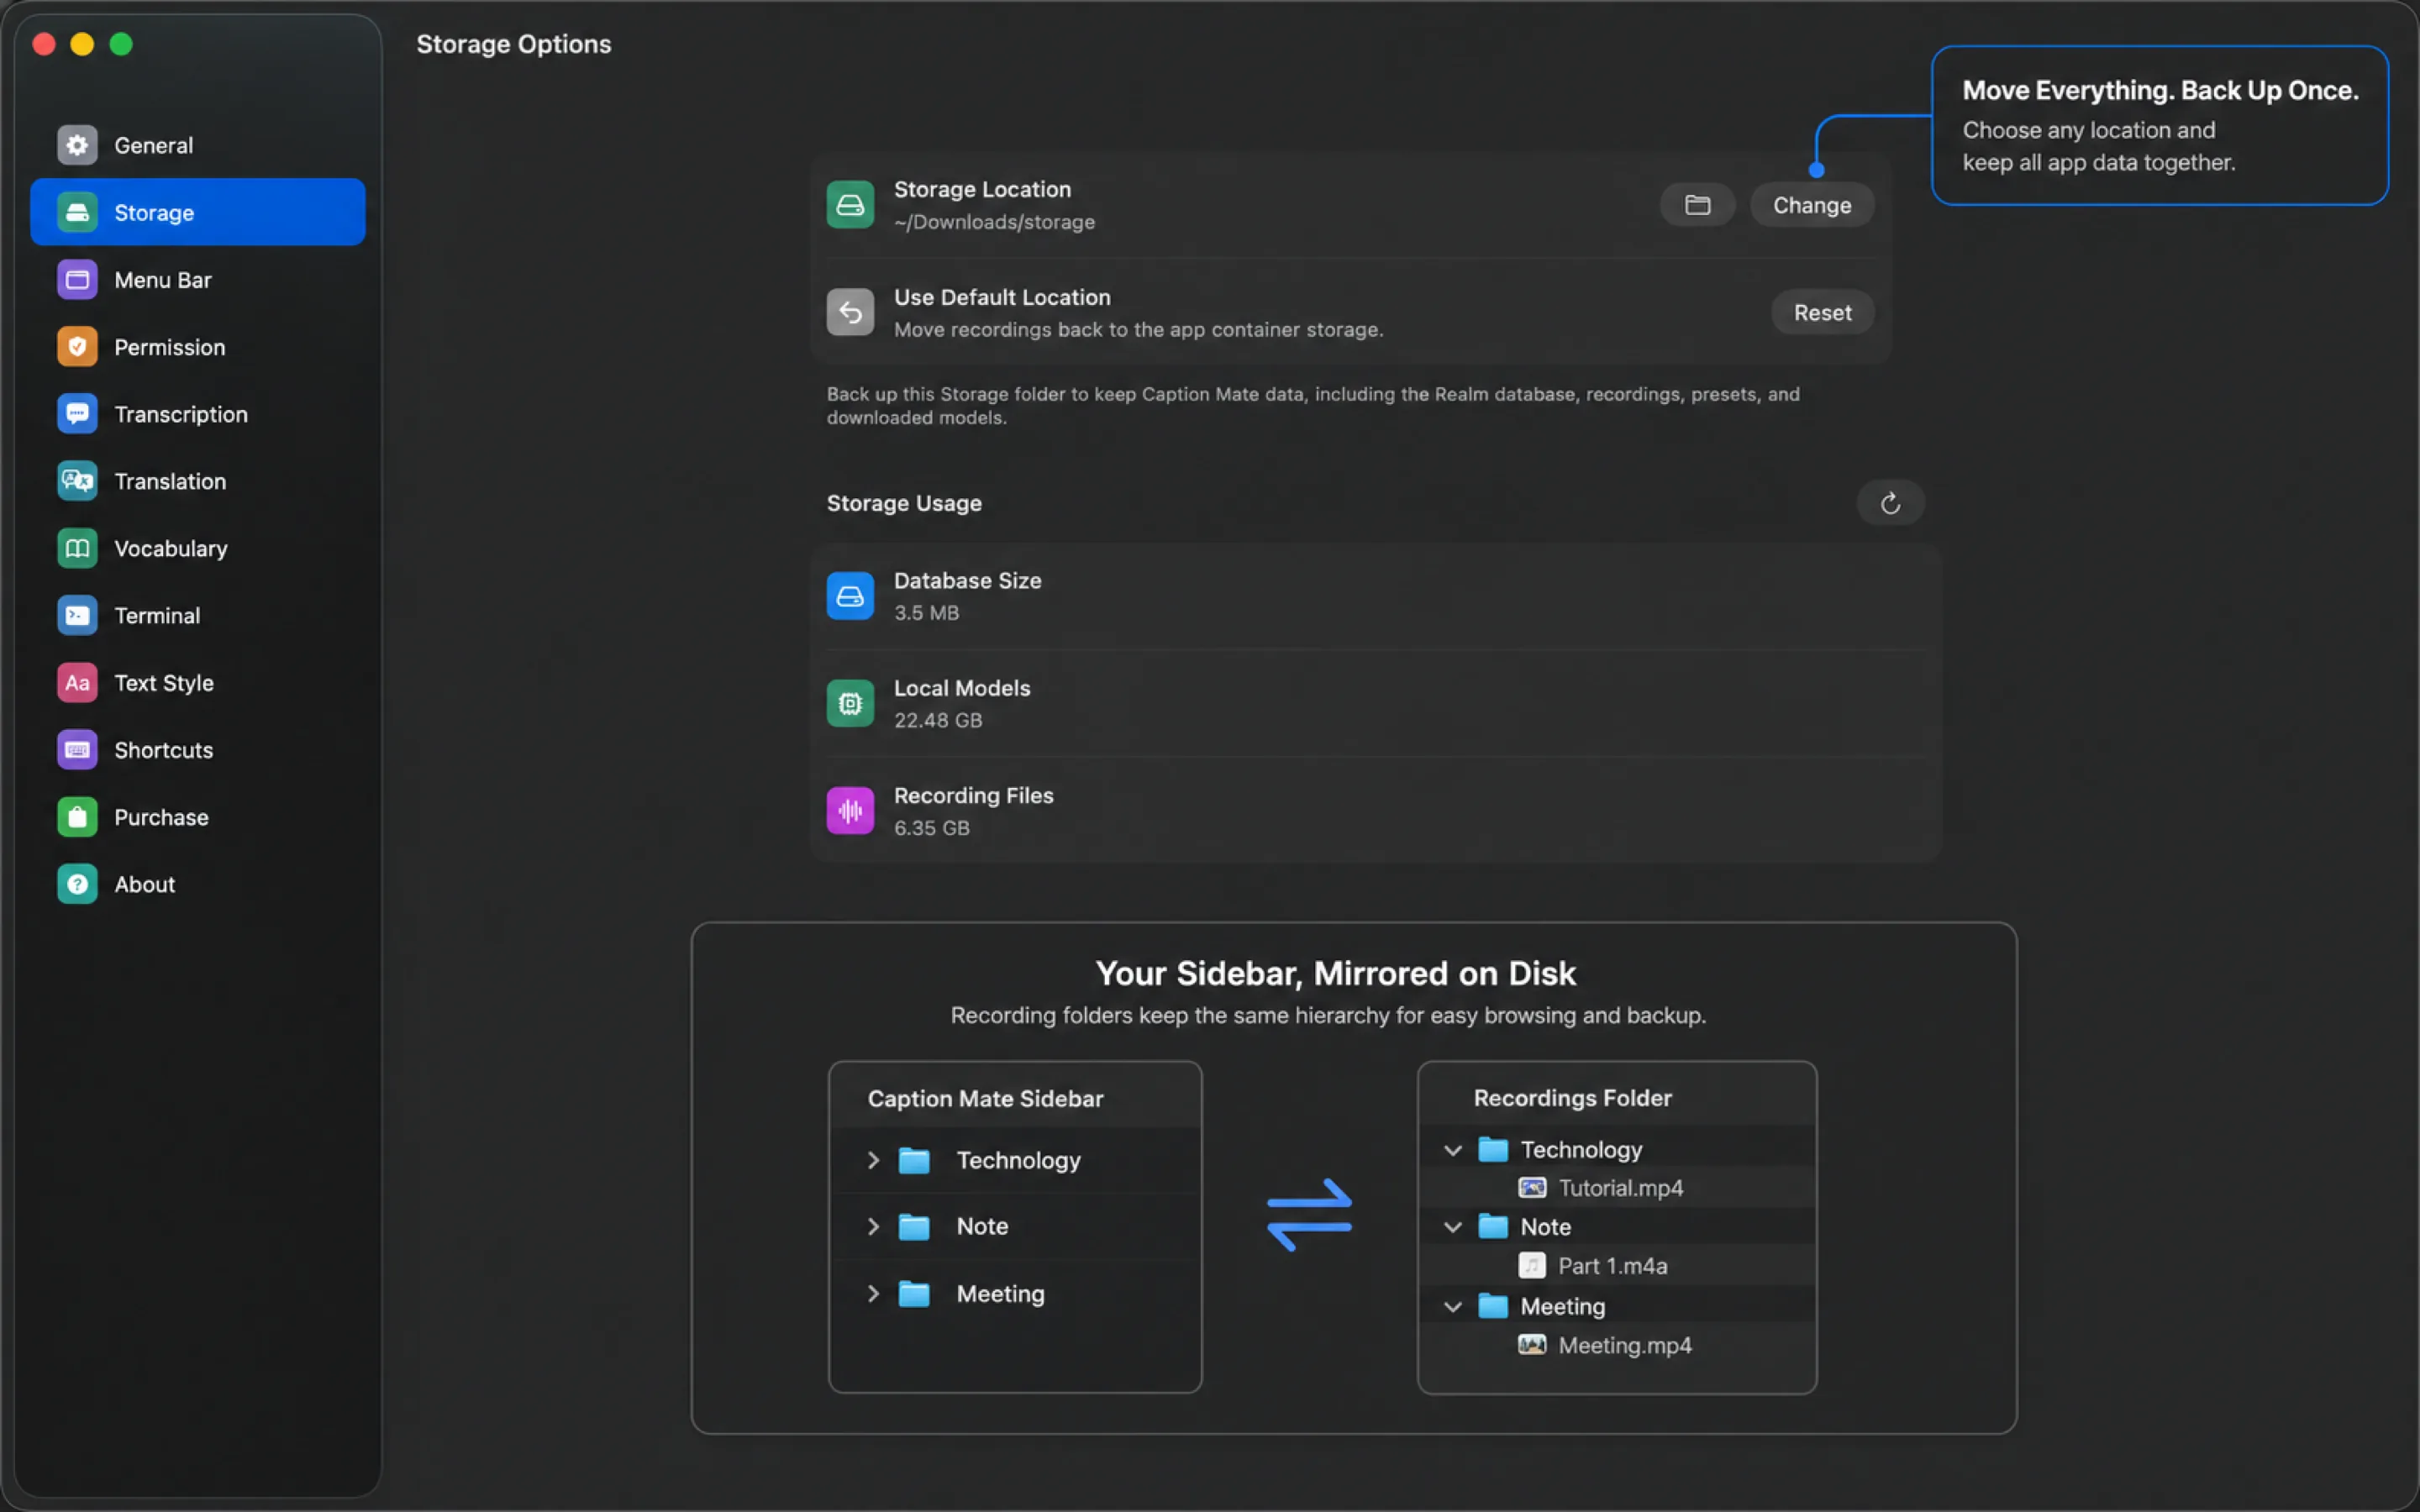This screenshot has height=1512, width=2420.
Task: Select Technology folder label in Recordings Folder
Action: (1581, 1150)
